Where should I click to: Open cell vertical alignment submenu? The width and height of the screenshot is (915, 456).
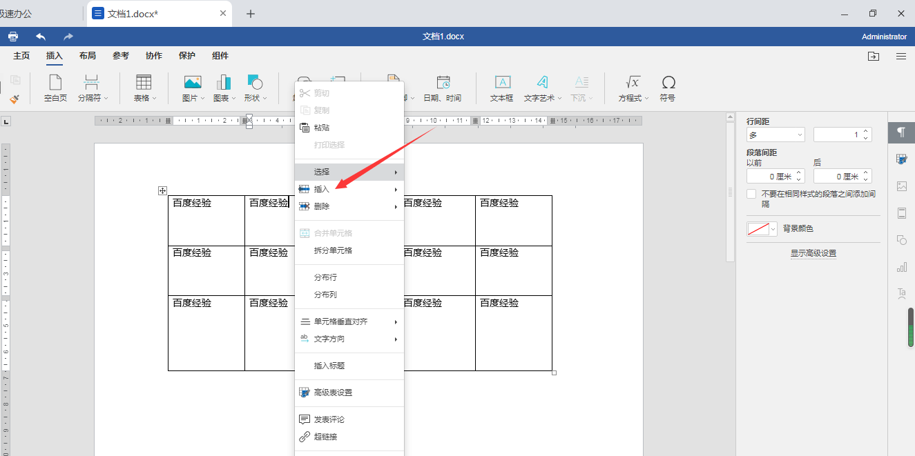coord(349,321)
